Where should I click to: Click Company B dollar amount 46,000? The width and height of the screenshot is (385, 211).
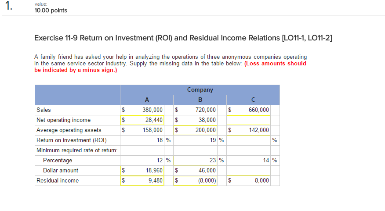pyautogui.click(x=207, y=170)
